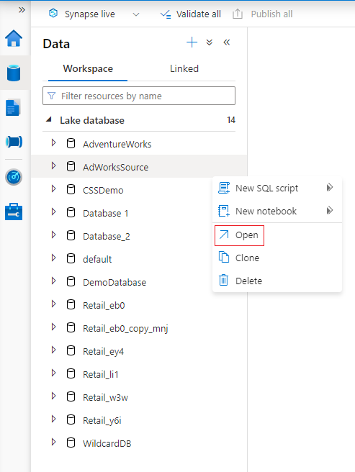
Task: Expand the Retail_y6i tree node
Action: click(53, 419)
